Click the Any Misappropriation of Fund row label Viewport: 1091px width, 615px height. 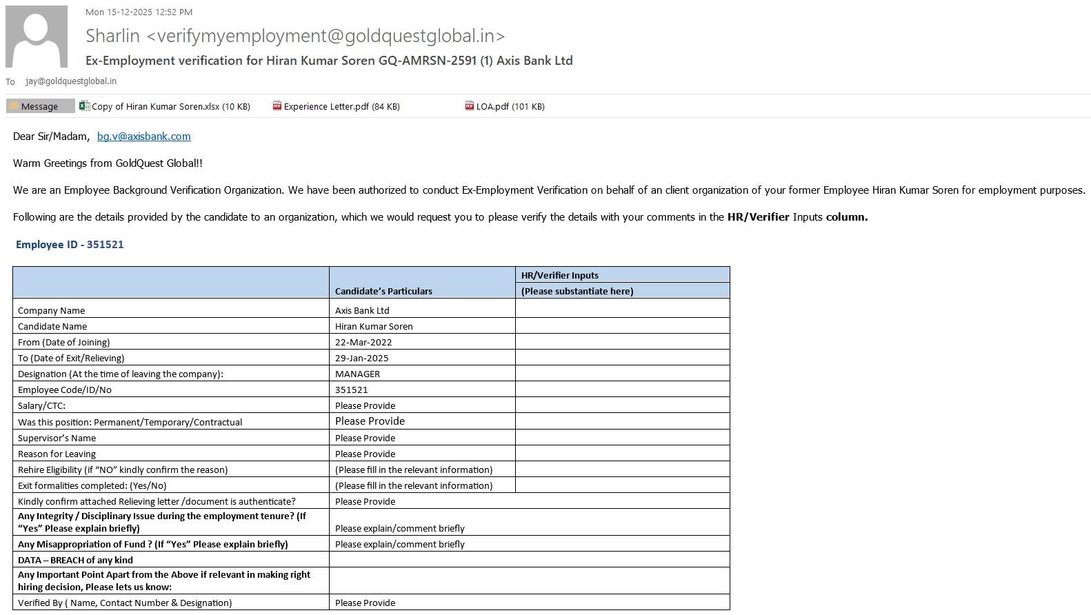[153, 545]
